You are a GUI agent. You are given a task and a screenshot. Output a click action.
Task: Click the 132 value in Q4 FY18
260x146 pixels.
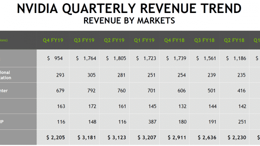point(182,106)
